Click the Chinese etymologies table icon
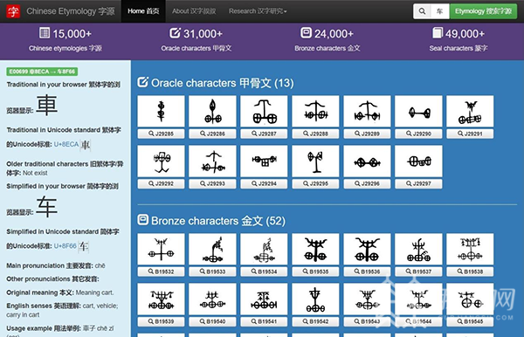The height and width of the screenshot is (337, 524). pos(45,33)
